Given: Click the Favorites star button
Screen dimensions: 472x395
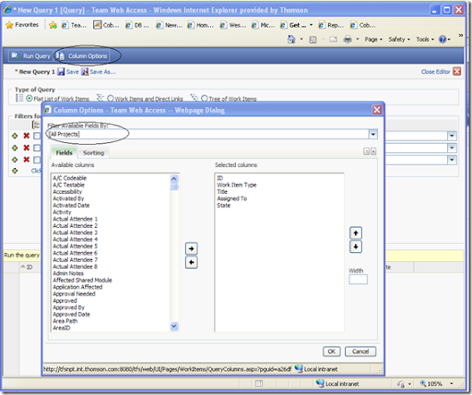Looking at the screenshot, I should (x=22, y=25).
